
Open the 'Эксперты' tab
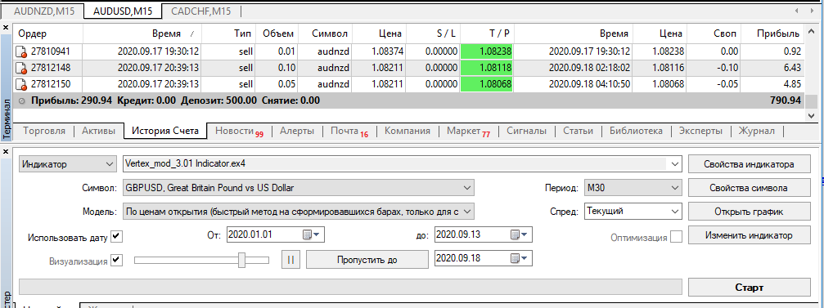click(700, 131)
